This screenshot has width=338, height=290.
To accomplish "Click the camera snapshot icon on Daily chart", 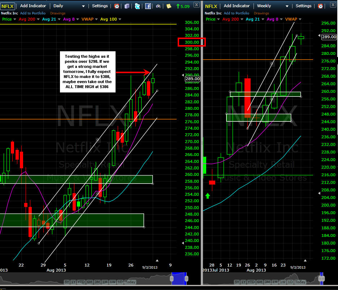I will [159, 6].
